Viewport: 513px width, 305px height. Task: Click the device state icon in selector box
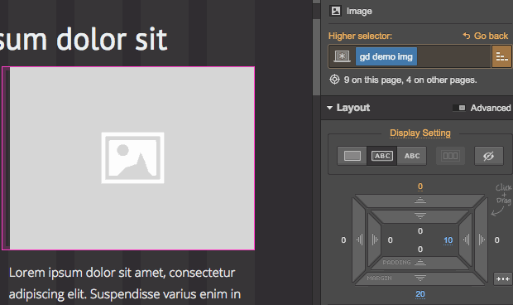pyautogui.click(x=342, y=56)
